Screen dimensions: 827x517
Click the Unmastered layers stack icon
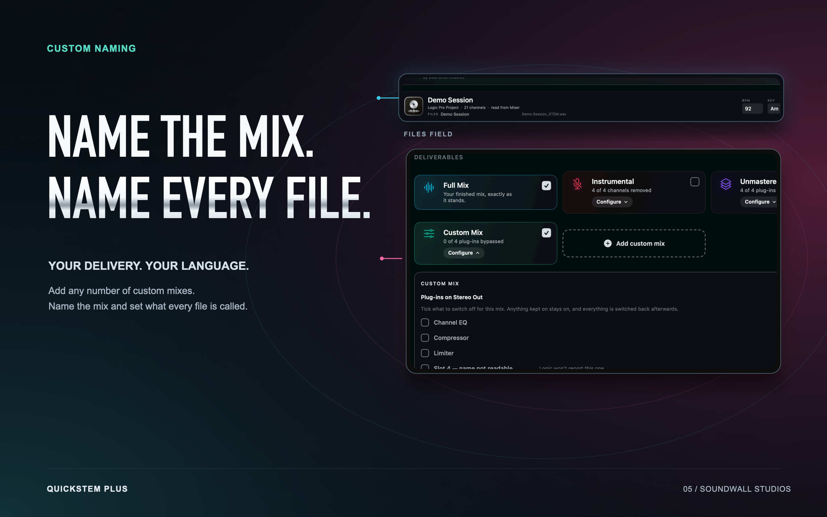pos(725,184)
